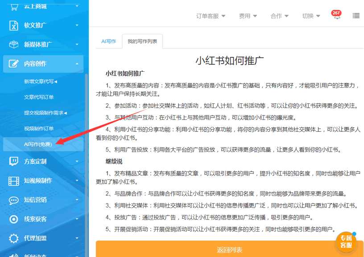Open AI写作(免费) in the sidebar
364x257 pixels.
click(x=39, y=144)
